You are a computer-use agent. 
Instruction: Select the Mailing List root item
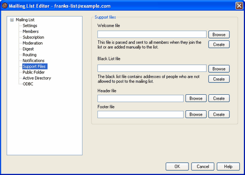(25, 20)
